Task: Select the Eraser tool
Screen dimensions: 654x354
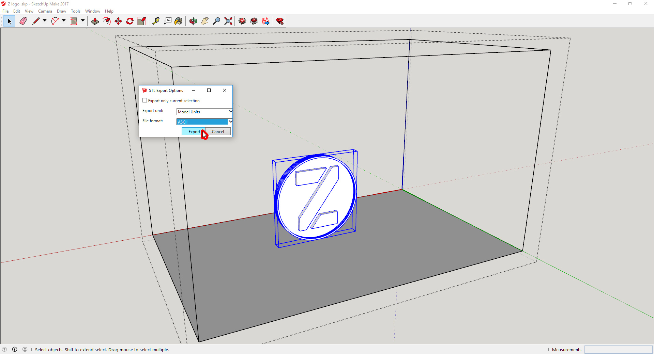Action: pyautogui.click(x=23, y=21)
